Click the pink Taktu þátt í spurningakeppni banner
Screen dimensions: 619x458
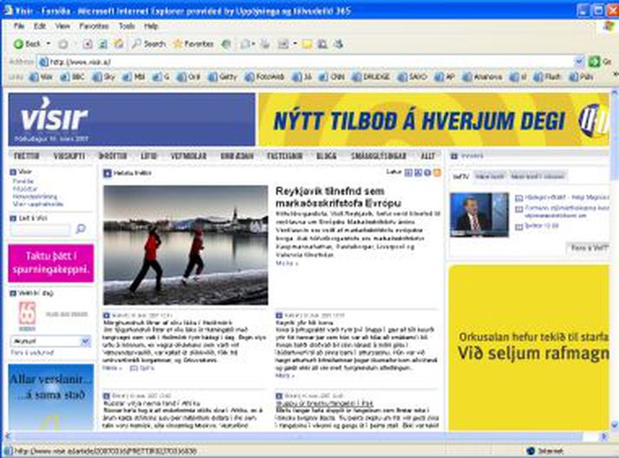[51, 263]
